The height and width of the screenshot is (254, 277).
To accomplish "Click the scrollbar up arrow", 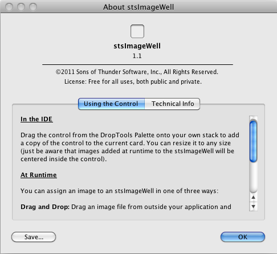I will pos(253,198).
